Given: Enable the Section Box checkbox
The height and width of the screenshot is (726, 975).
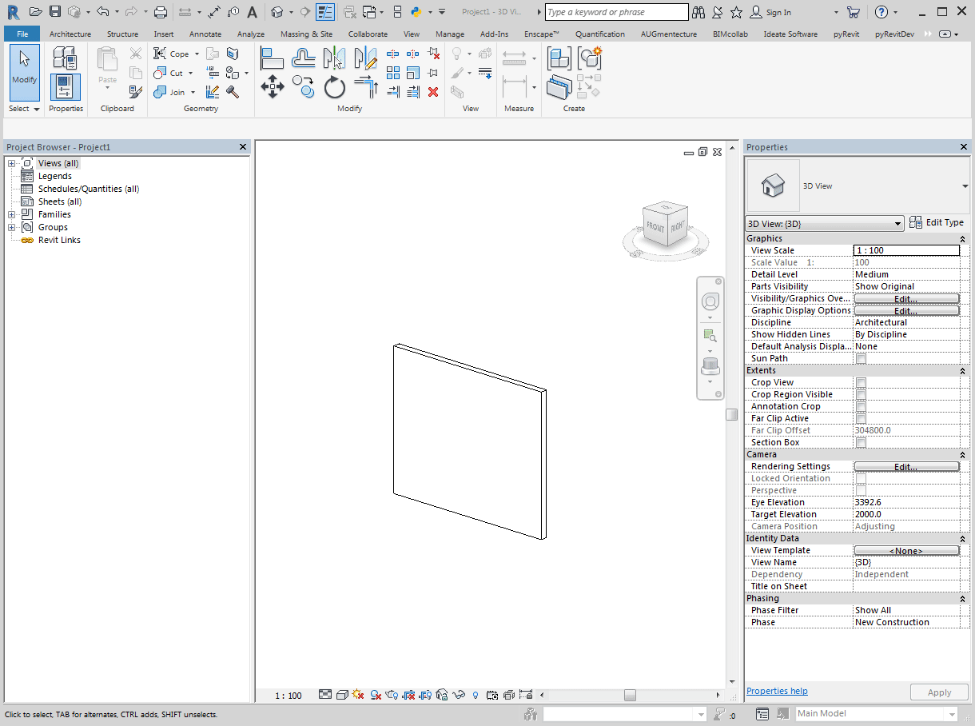Looking at the screenshot, I should pos(861,442).
